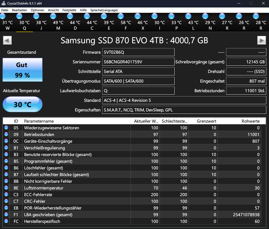Select drive N at 29 °C
This screenshot has width=269, height=229.
click(210, 22)
